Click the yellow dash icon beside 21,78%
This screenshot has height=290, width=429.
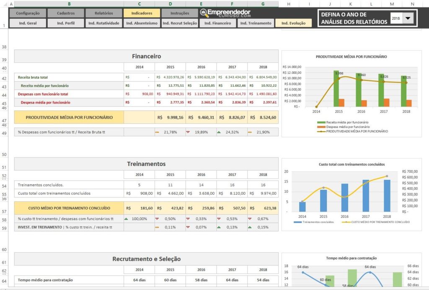tap(157, 132)
